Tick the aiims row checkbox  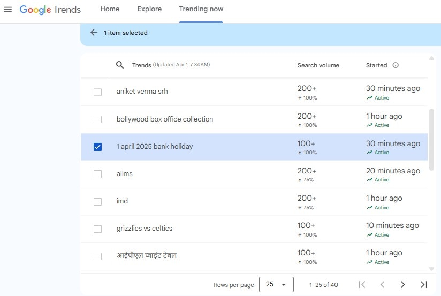coord(97,174)
